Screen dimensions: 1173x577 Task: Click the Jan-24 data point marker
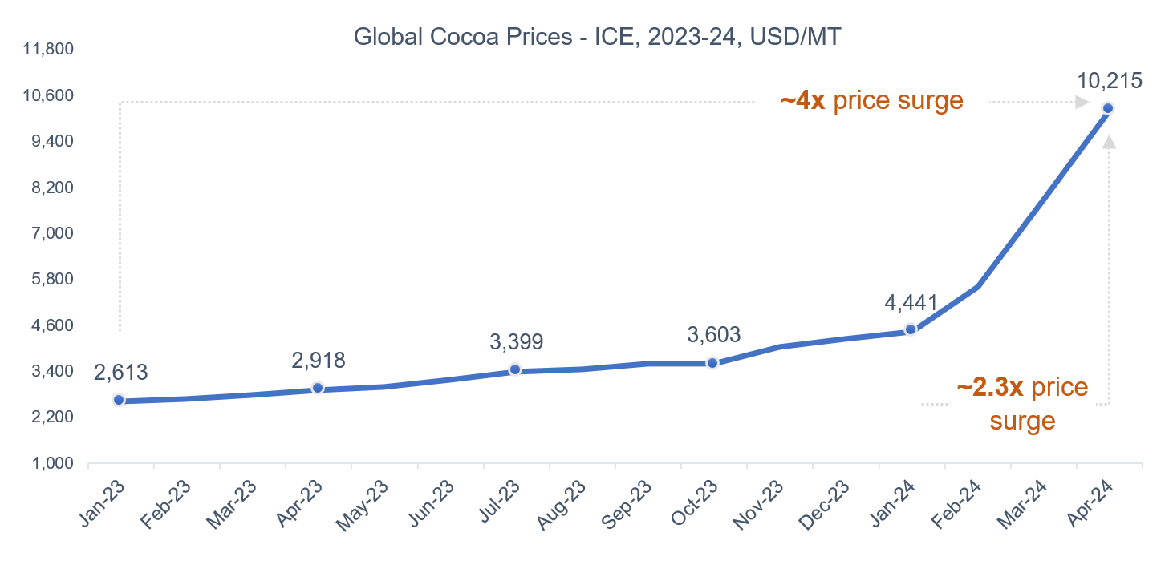point(910,329)
